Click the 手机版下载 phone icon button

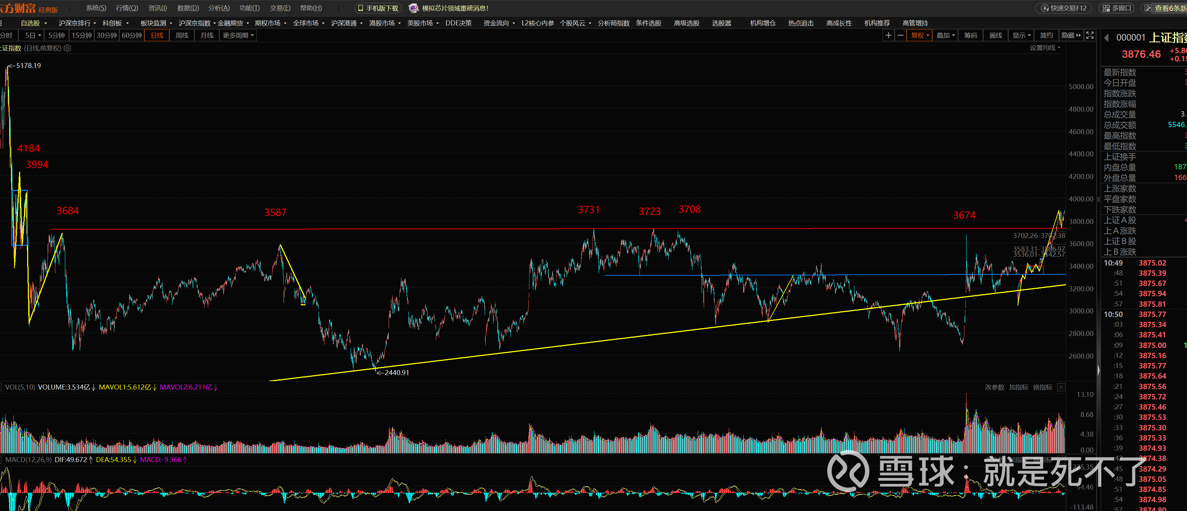tap(378, 8)
